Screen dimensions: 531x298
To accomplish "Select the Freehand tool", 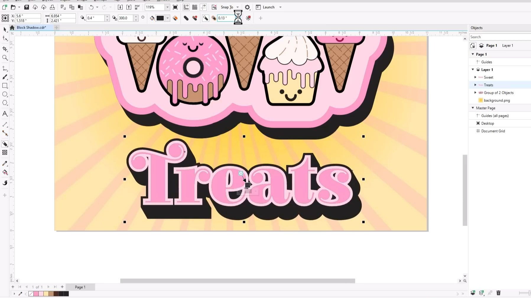I will pos(5,68).
